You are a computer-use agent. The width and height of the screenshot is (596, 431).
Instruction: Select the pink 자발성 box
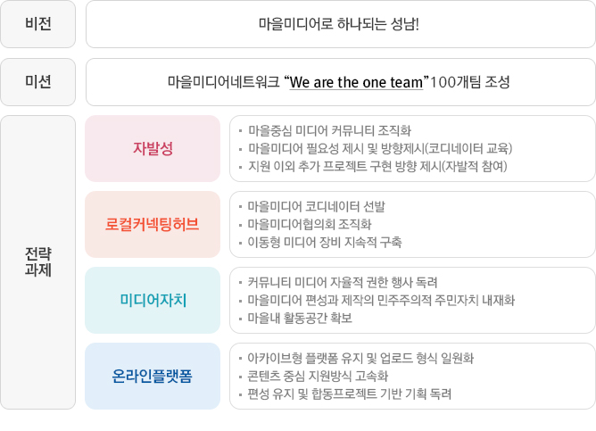coord(153,149)
